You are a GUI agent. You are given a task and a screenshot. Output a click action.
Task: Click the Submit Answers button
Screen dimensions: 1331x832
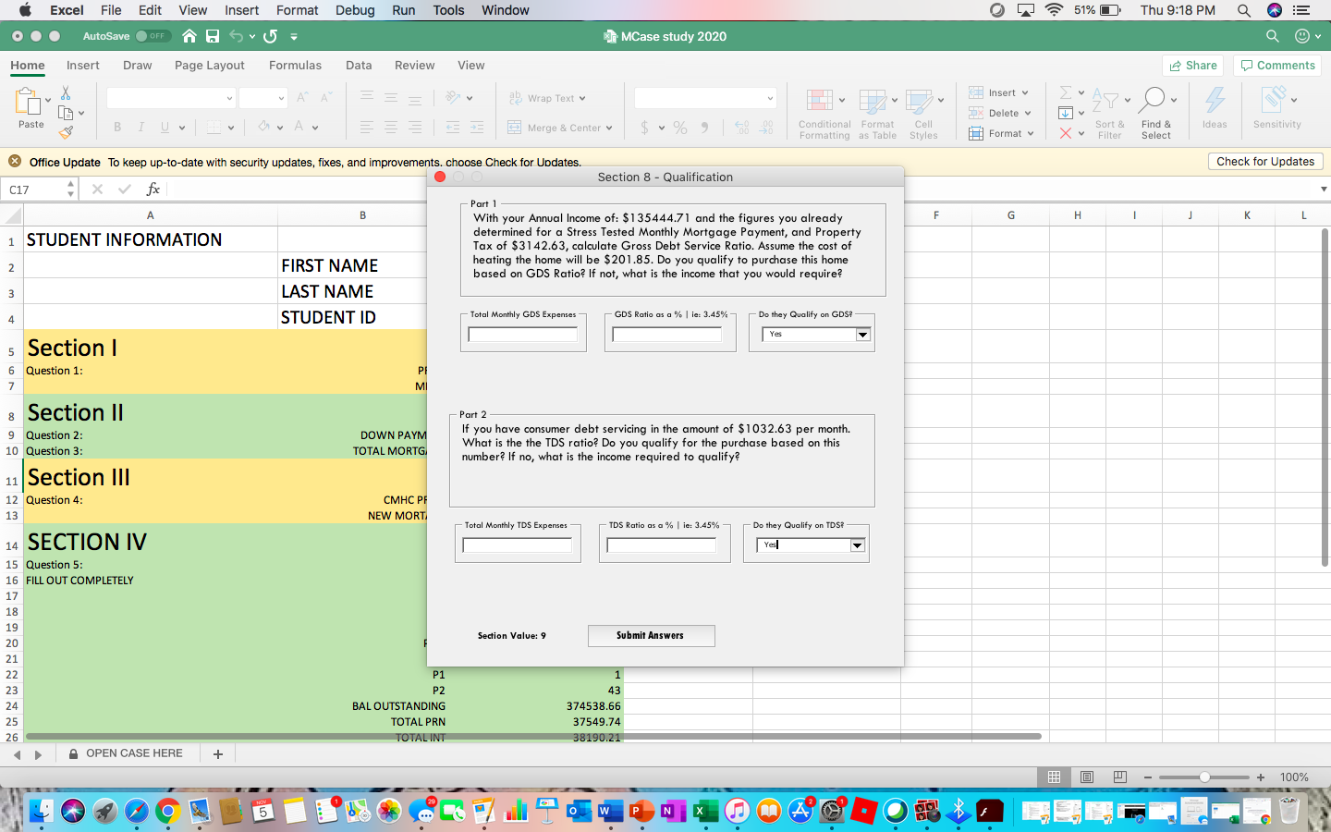(651, 636)
